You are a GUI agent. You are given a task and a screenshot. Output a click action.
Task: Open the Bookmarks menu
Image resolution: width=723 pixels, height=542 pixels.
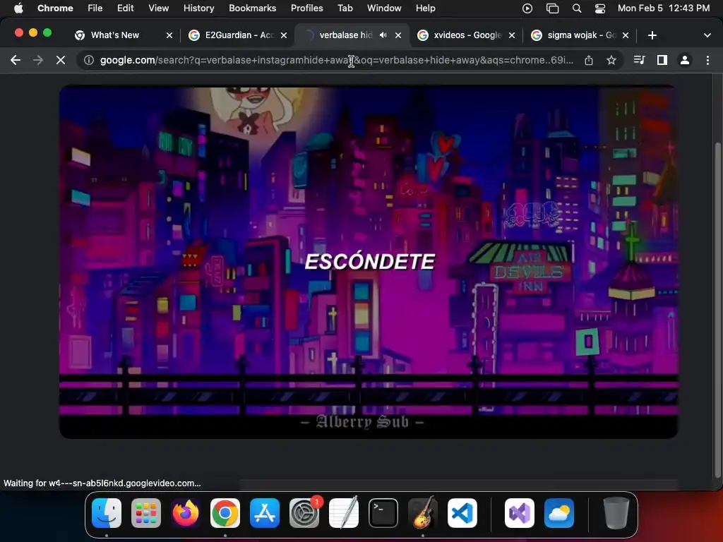[x=252, y=8]
